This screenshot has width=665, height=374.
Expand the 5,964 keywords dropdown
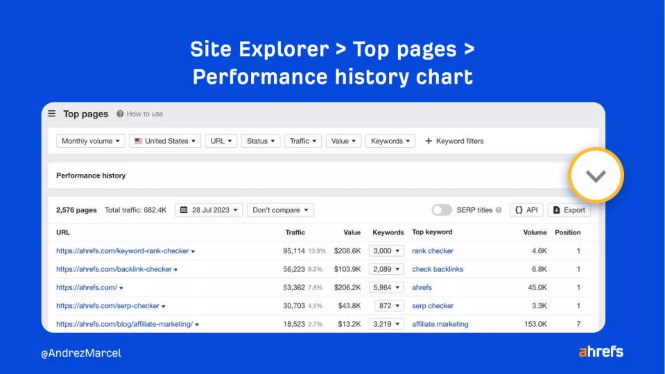tap(386, 287)
